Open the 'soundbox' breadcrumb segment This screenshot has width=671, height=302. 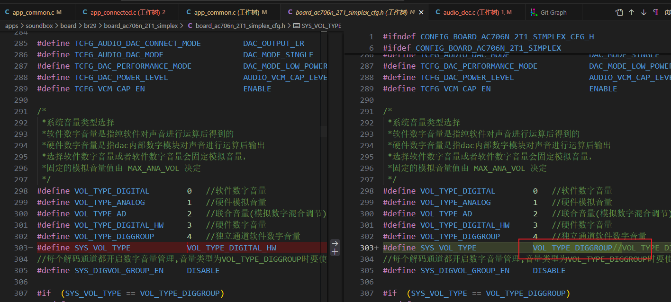pyautogui.click(x=39, y=26)
